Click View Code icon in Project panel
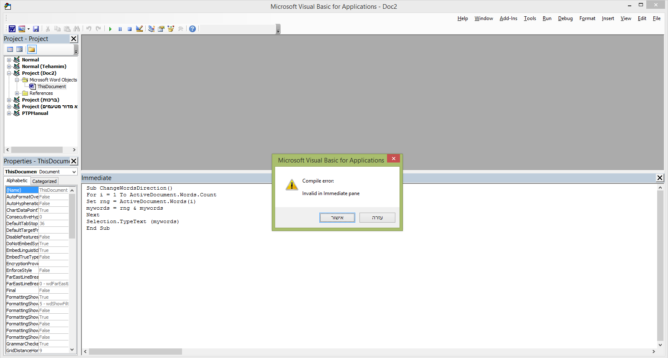Image resolution: width=668 pixels, height=358 pixels. coord(10,49)
